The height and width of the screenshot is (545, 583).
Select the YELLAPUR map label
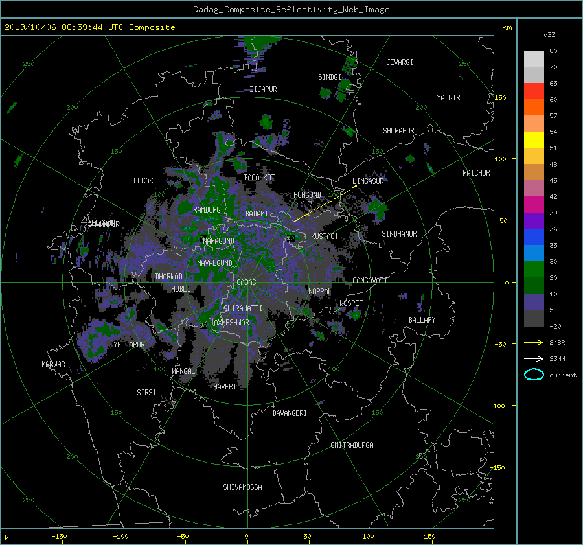pos(129,345)
